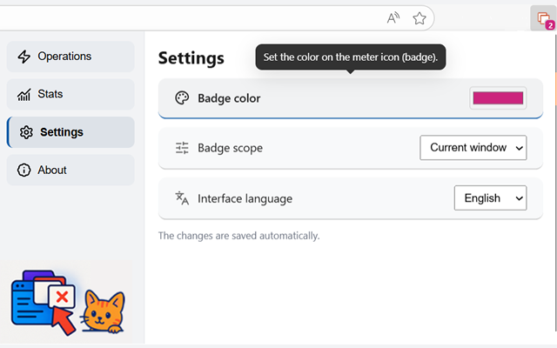Select the Settings sidebar item
557x348 pixels.
point(70,132)
